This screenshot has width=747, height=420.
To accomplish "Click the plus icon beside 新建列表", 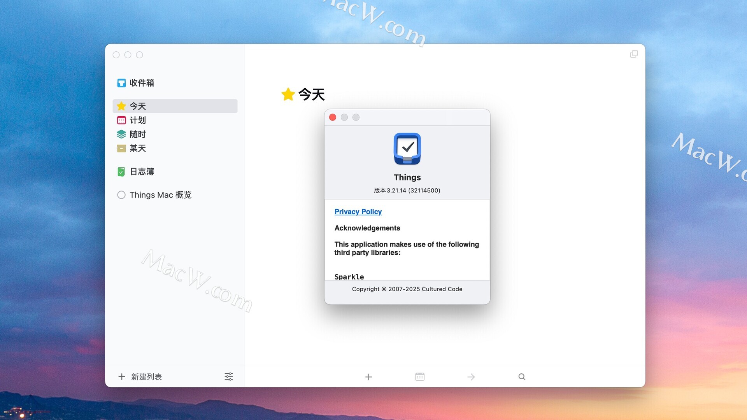I will point(122,377).
